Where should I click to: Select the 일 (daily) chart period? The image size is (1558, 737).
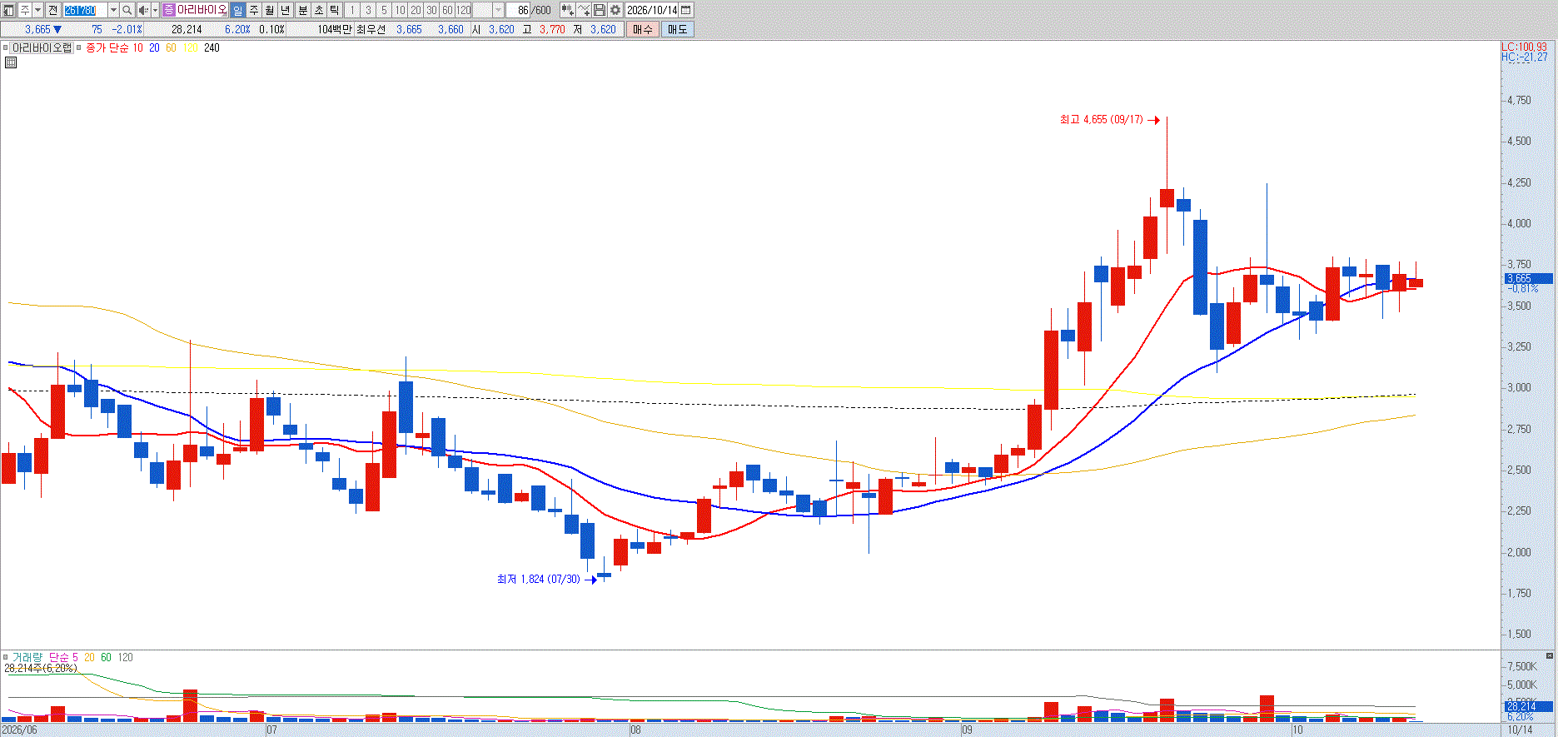click(238, 10)
